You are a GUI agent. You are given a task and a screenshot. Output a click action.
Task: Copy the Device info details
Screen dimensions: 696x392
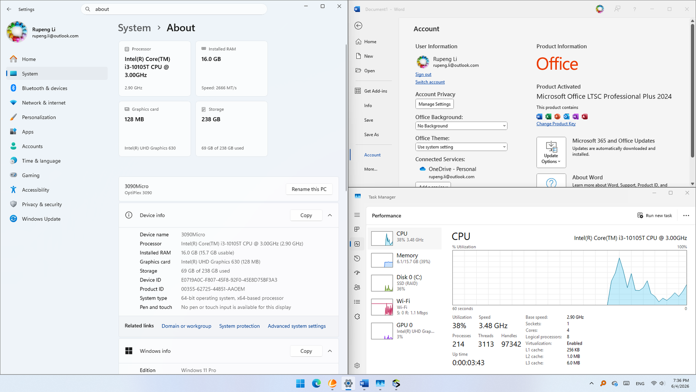(306, 215)
